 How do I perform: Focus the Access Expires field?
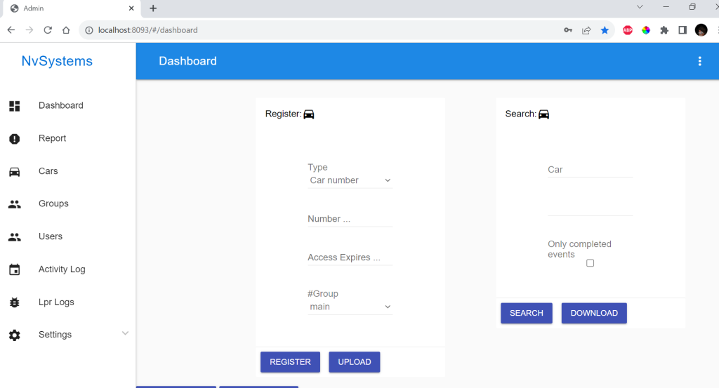(350, 257)
